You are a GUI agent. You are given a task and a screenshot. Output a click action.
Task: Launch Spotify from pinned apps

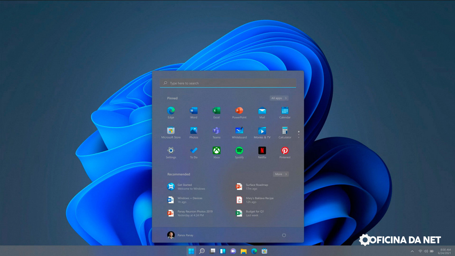(x=239, y=151)
